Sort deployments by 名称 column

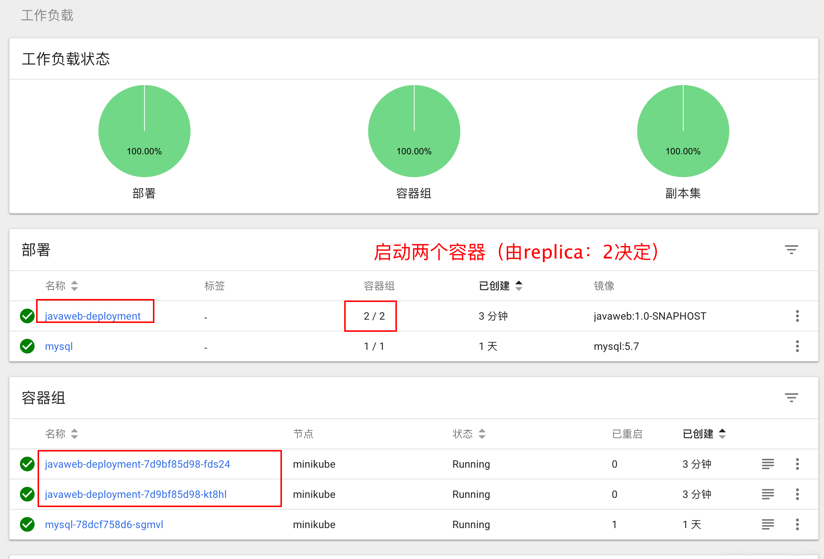pyautogui.click(x=61, y=286)
